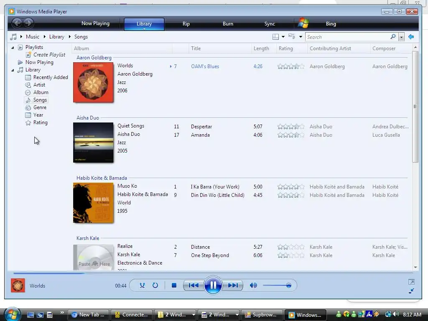Select Album in the library tree
The height and width of the screenshot is (321, 428).
[41, 92]
